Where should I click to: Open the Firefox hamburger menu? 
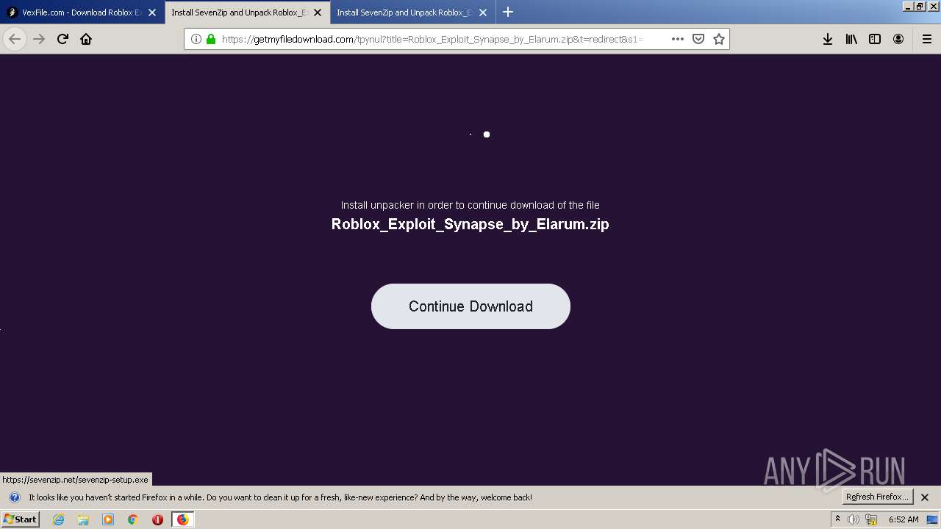(x=927, y=39)
